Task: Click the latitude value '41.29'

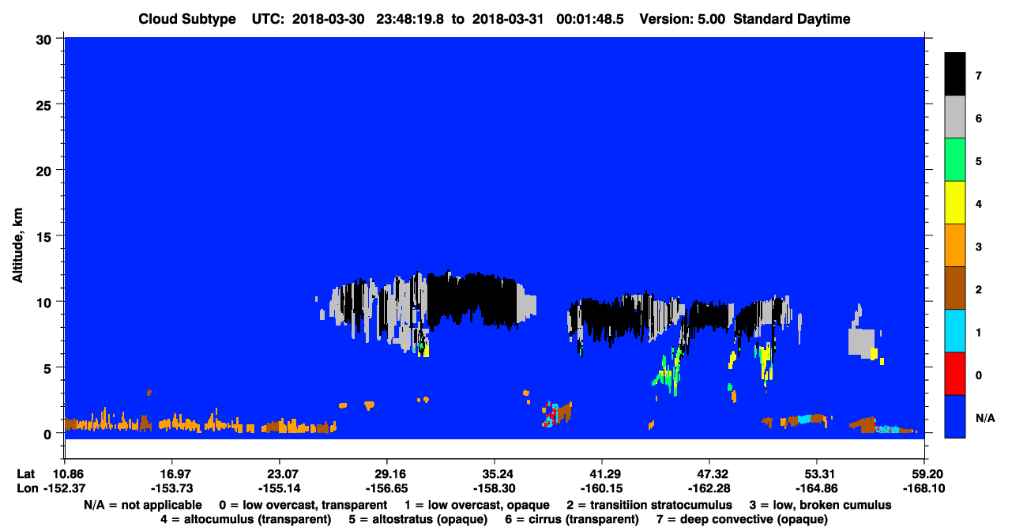Action: coord(602,474)
